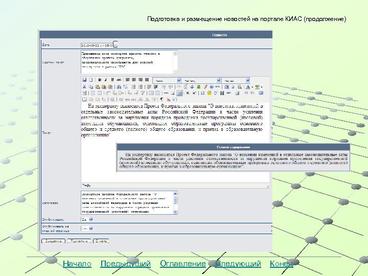This screenshot has height=276, width=368.
Task: Go to Следующий slide link
Action: click(238, 264)
